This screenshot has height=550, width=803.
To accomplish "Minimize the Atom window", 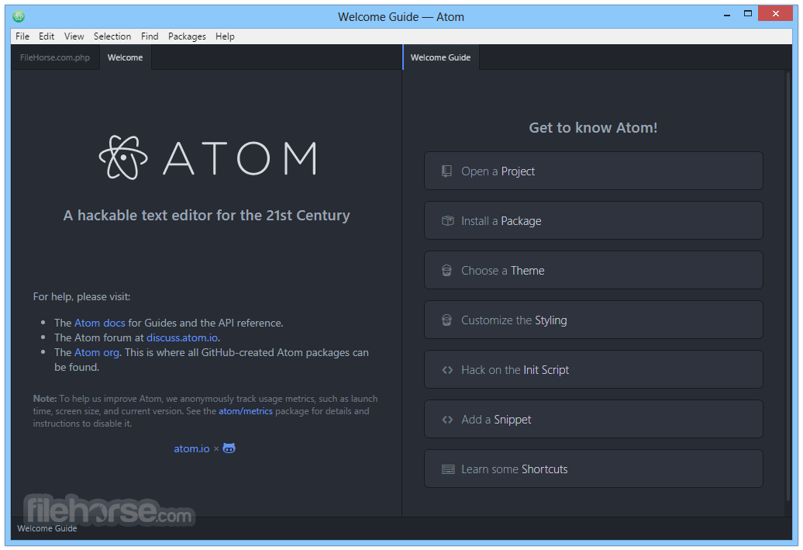I will pos(727,15).
